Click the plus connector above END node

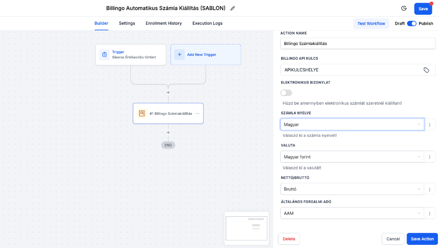pyautogui.click(x=168, y=132)
